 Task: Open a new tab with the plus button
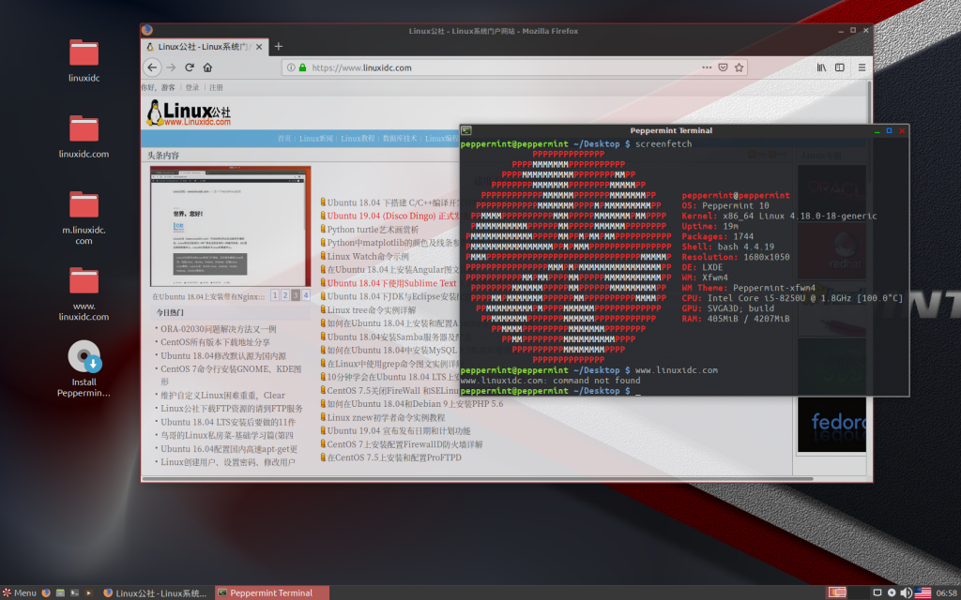277,45
